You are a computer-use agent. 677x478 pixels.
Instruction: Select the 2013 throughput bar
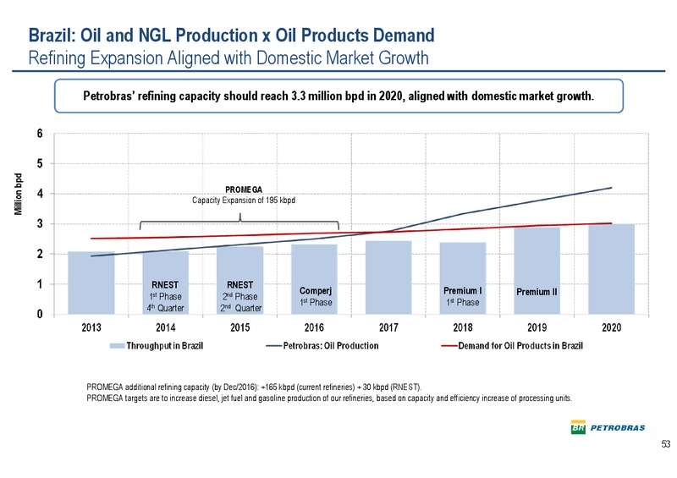click(91, 283)
